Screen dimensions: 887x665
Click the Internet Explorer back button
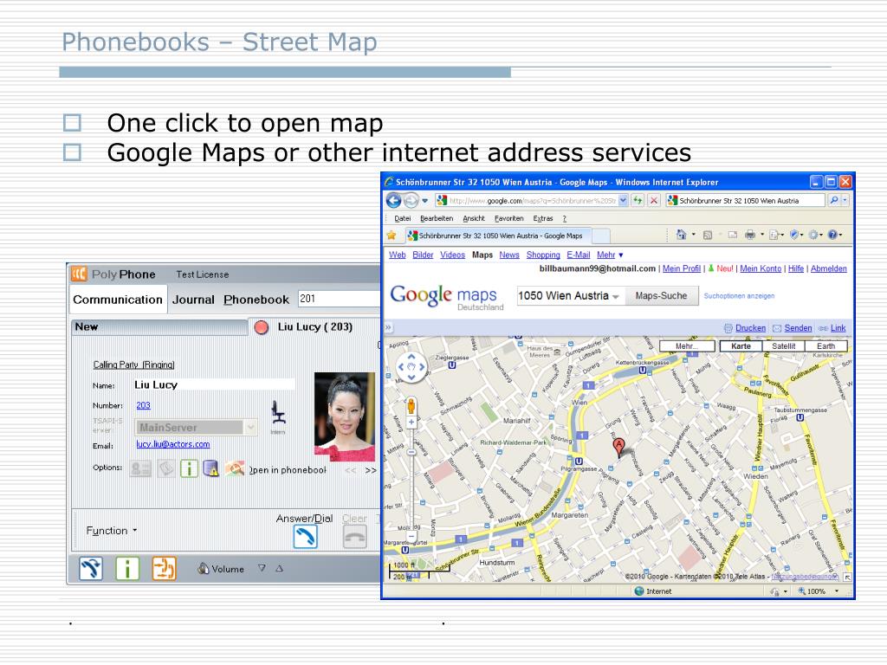coord(394,200)
